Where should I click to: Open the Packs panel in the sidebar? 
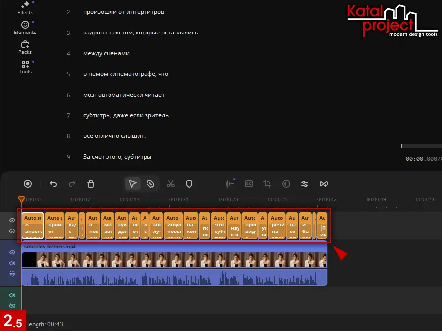coord(25,47)
